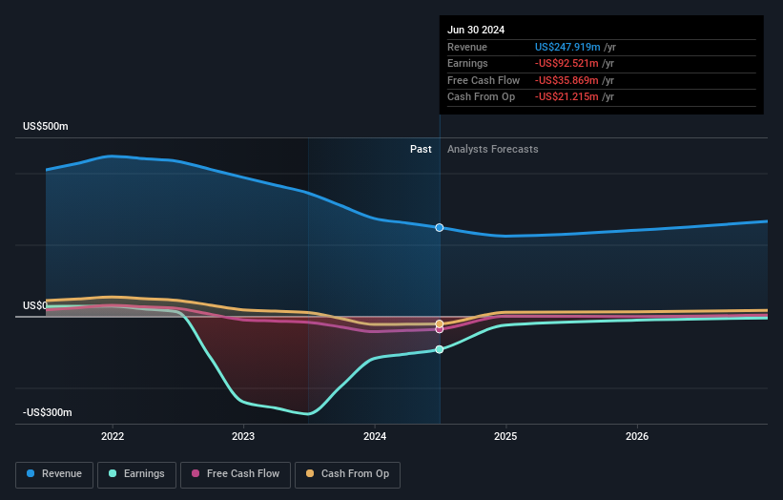Click the 2022 x-axis label
This screenshot has height=500, width=783.
[113, 436]
